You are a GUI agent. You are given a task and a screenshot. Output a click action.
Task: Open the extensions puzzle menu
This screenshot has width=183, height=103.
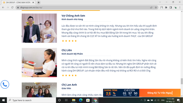pos(166,7)
